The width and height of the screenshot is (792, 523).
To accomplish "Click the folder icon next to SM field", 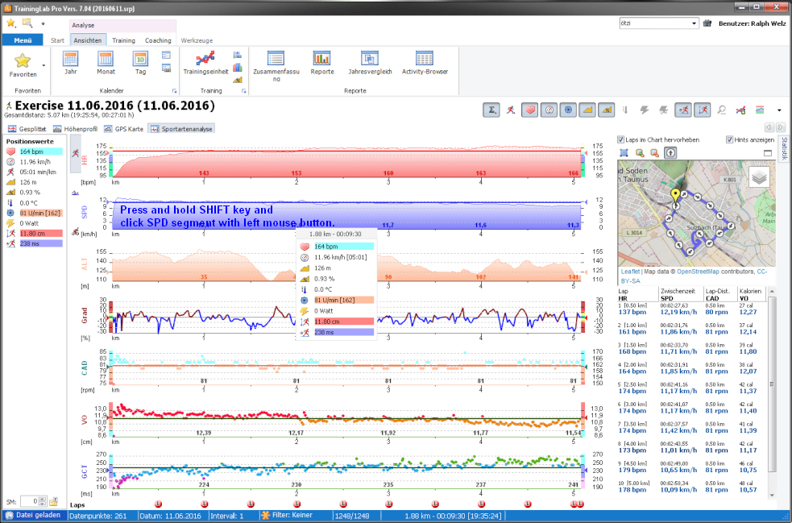I will point(53,501).
